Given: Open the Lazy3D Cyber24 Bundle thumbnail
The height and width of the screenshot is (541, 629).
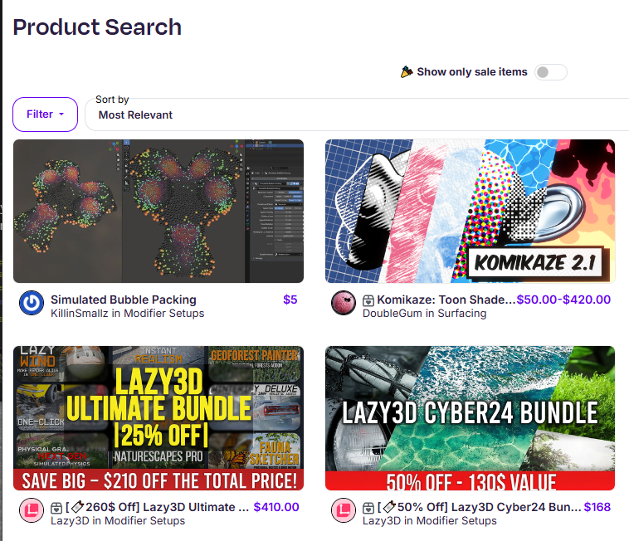Looking at the screenshot, I should (x=470, y=418).
